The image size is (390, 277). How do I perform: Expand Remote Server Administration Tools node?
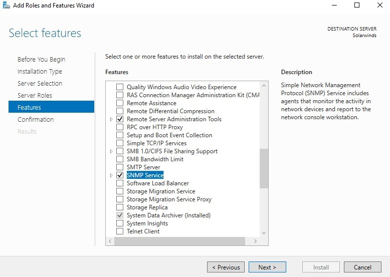[x=111, y=119]
